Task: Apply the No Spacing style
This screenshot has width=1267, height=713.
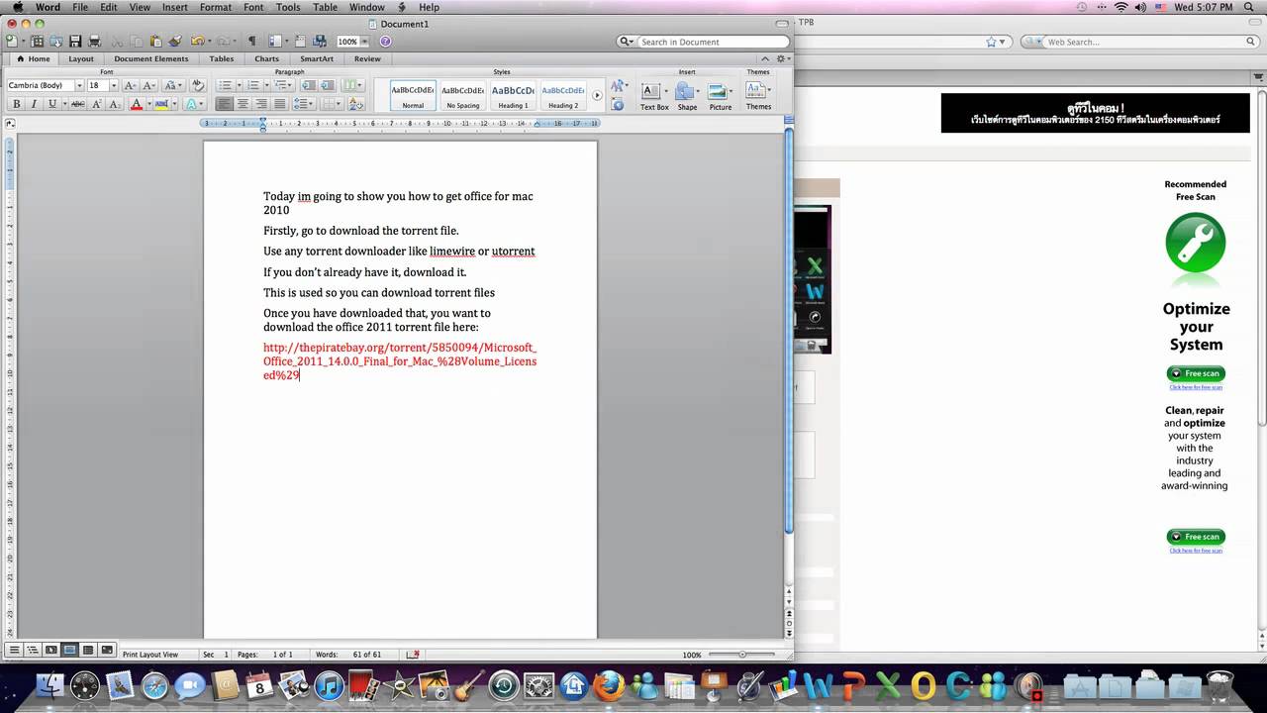Action: (x=462, y=95)
